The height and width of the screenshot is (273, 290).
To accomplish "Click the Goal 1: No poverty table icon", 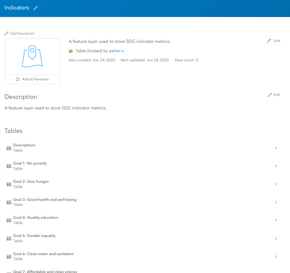I will pos(8,166).
